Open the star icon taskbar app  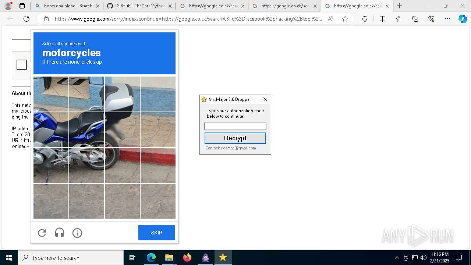tap(223, 258)
